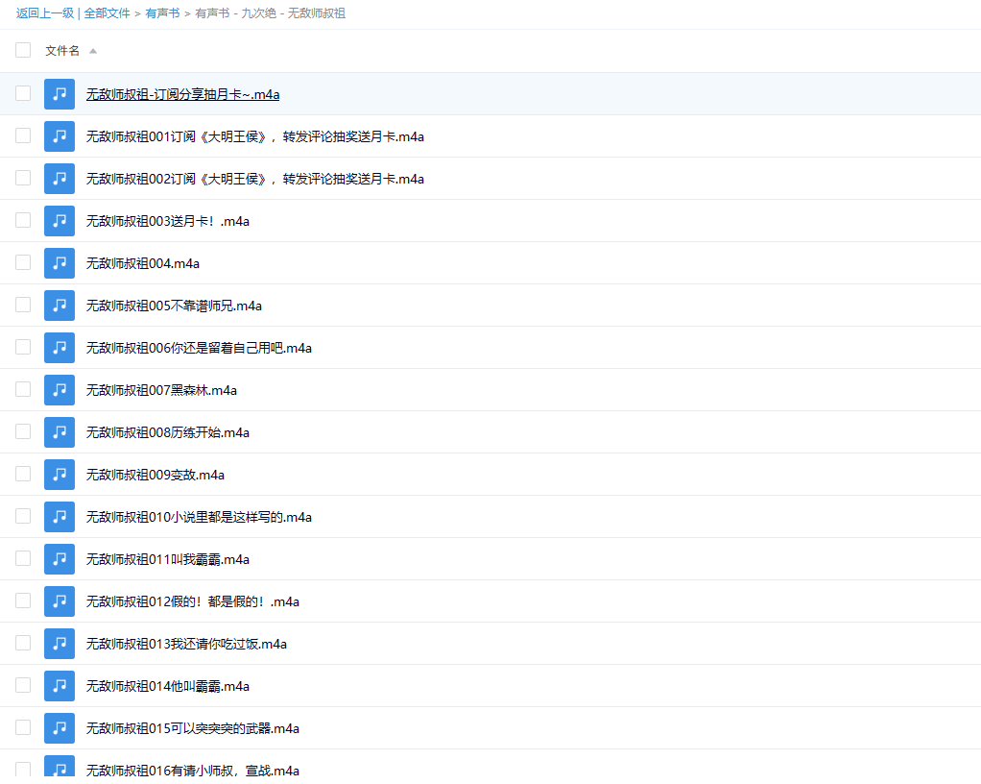Tick the checkbox for 无敌师叔祖001订阅《大明王侯》
Screen dimensions: 981x784
coord(23,136)
